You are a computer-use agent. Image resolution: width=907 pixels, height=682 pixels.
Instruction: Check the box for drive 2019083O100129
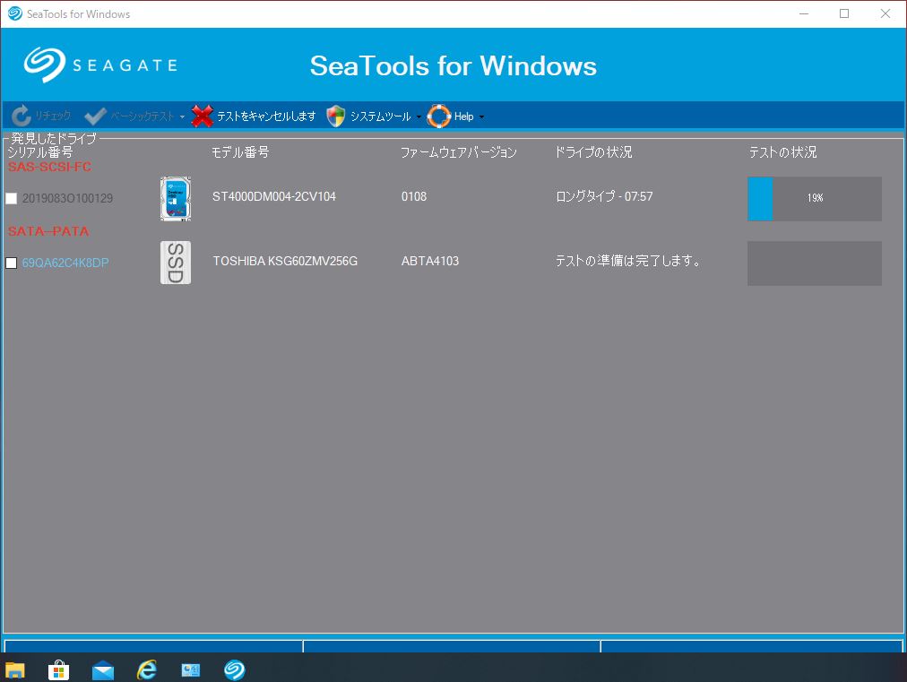tap(11, 198)
